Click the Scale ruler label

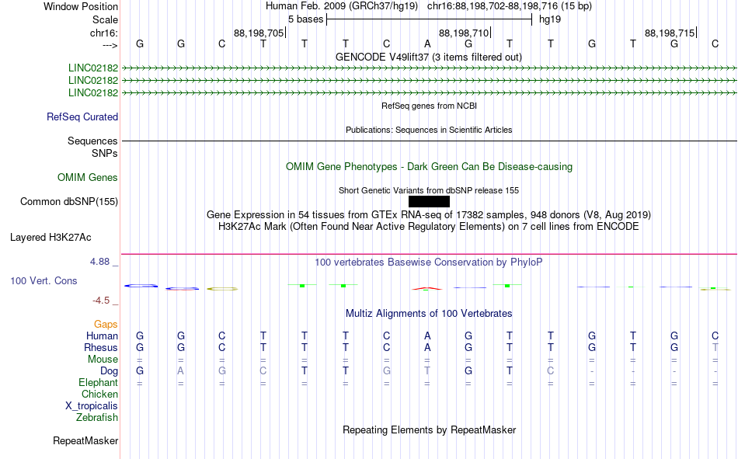coord(106,19)
